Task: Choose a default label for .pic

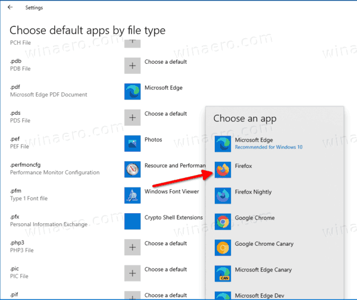Action: tap(166, 270)
